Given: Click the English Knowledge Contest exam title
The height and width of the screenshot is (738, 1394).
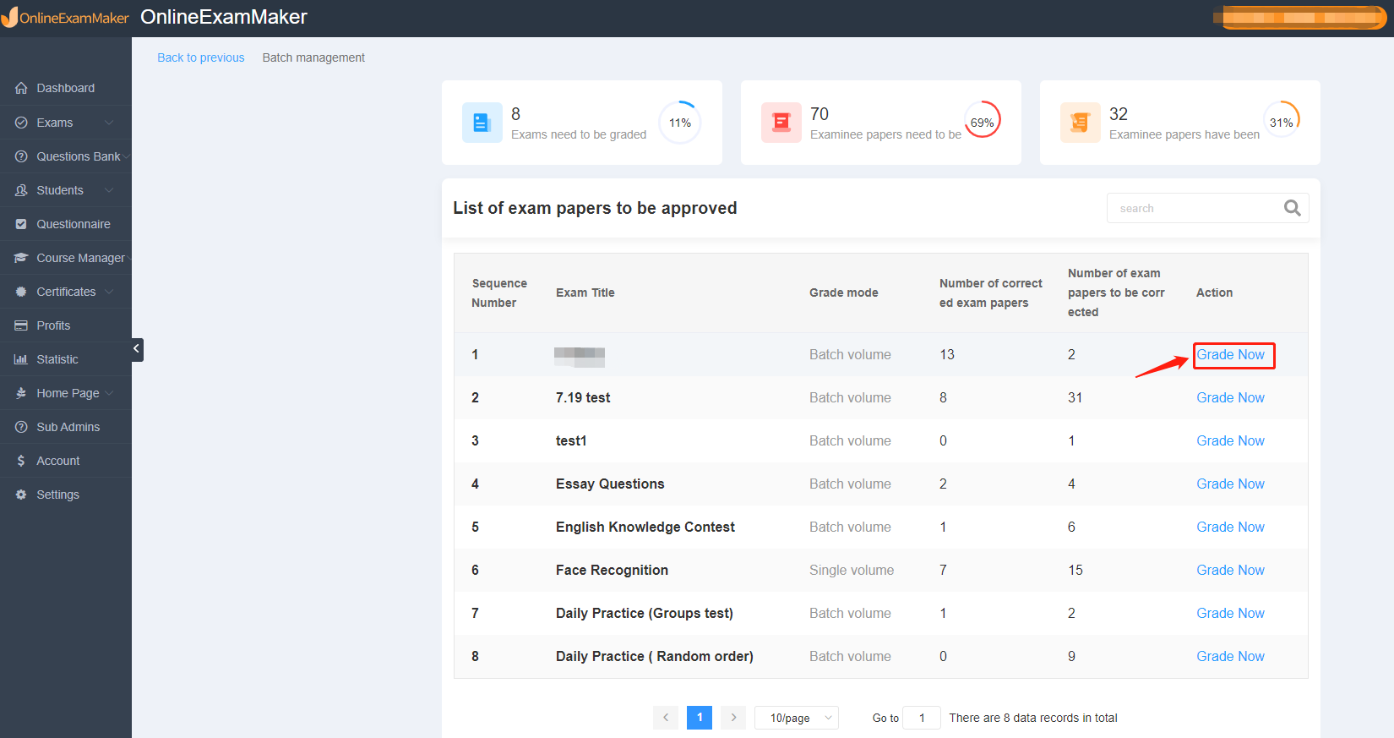Looking at the screenshot, I should coord(645,527).
